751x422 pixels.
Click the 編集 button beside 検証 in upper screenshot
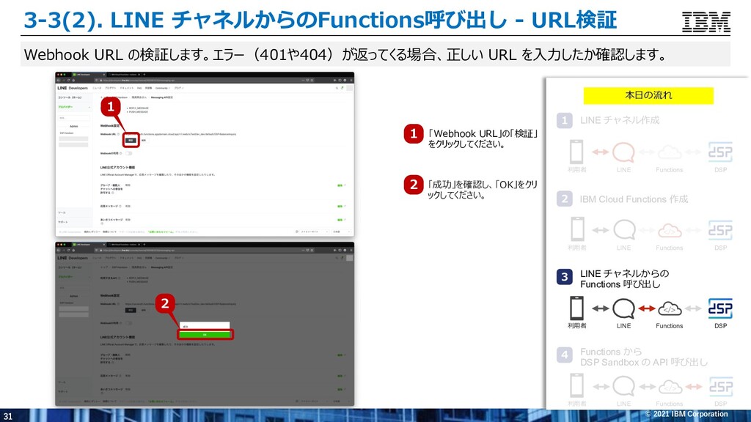tap(144, 140)
